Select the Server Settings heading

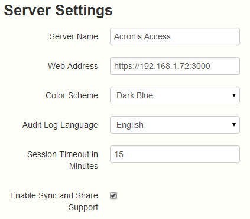coord(58,10)
